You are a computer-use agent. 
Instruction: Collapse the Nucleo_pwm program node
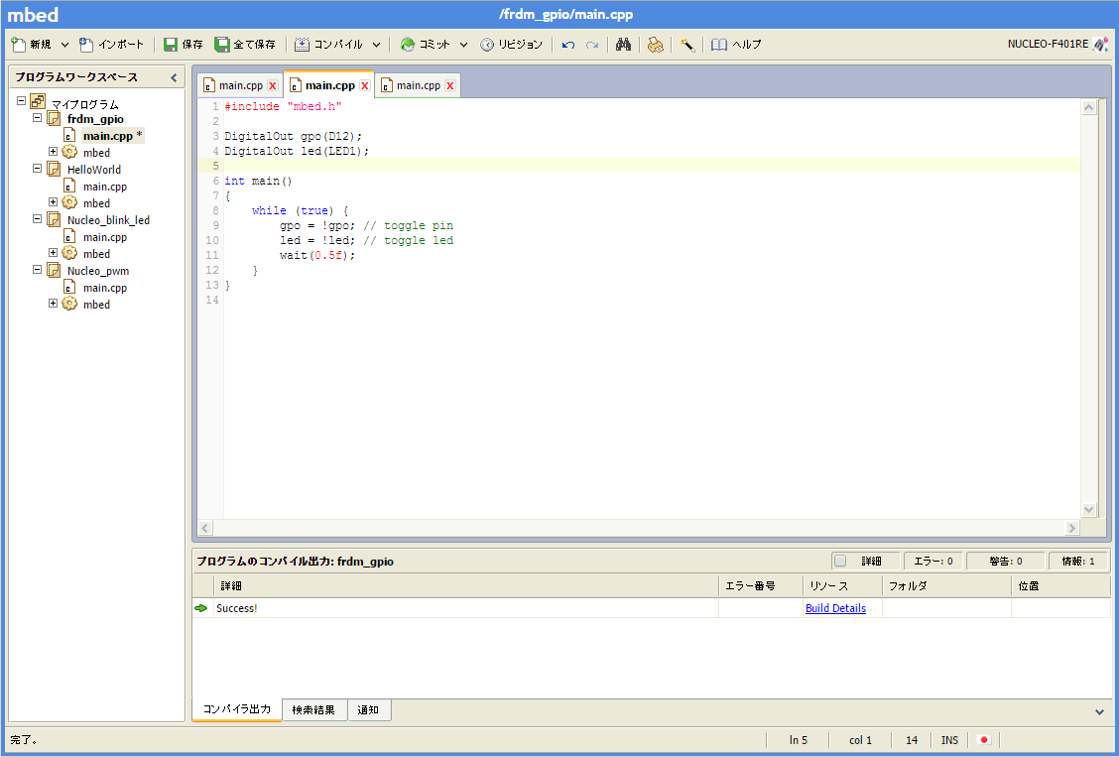point(37,270)
